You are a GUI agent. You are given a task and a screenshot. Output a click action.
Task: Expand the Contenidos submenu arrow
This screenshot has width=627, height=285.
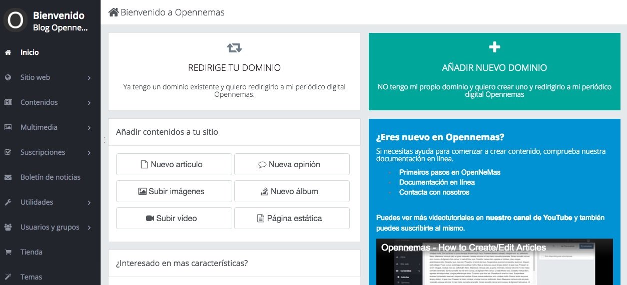(89, 103)
